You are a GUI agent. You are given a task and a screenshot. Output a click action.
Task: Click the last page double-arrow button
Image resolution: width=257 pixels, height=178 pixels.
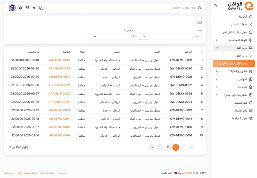pos(152,147)
